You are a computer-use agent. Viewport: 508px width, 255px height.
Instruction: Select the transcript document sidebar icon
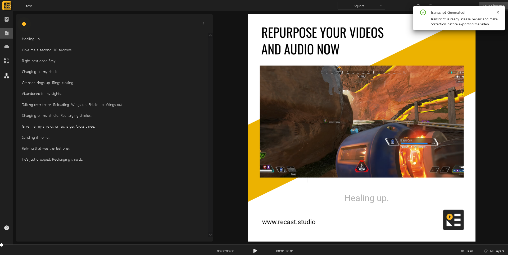(7, 33)
